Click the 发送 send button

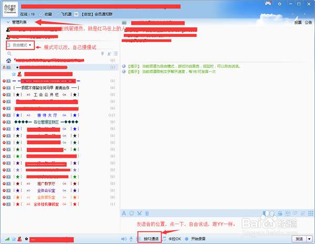(x=299, y=239)
